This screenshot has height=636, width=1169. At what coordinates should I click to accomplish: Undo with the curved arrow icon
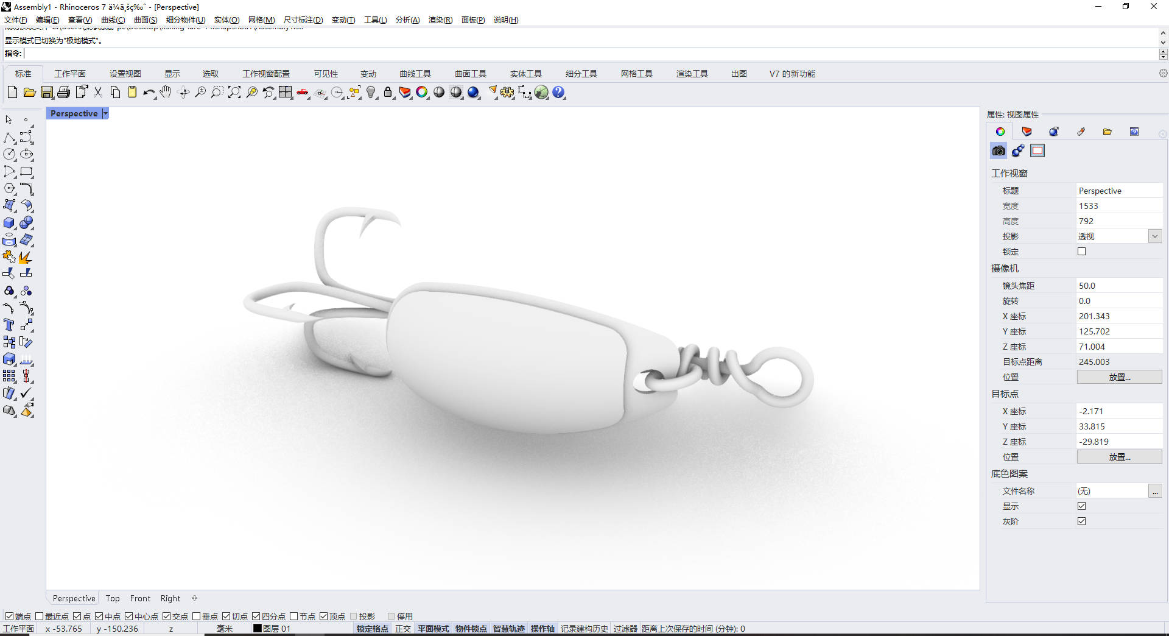click(149, 93)
